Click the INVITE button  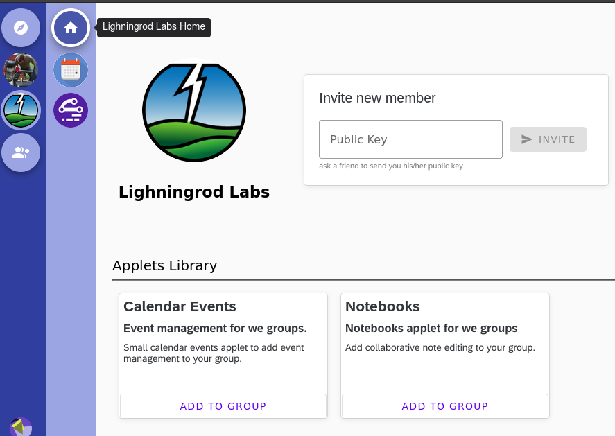pyautogui.click(x=548, y=139)
